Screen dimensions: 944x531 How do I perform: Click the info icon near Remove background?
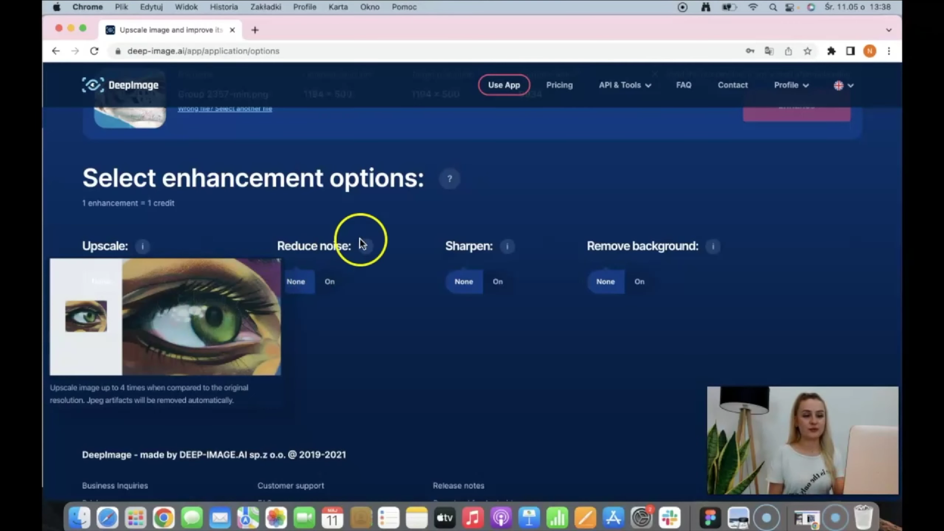click(713, 246)
